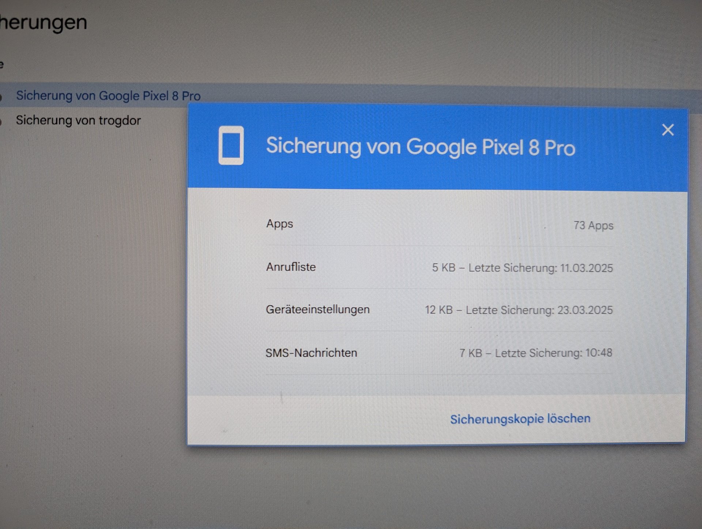Close the Pixel 8 Pro backup dialog
The image size is (702, 529).
[668, 130]
